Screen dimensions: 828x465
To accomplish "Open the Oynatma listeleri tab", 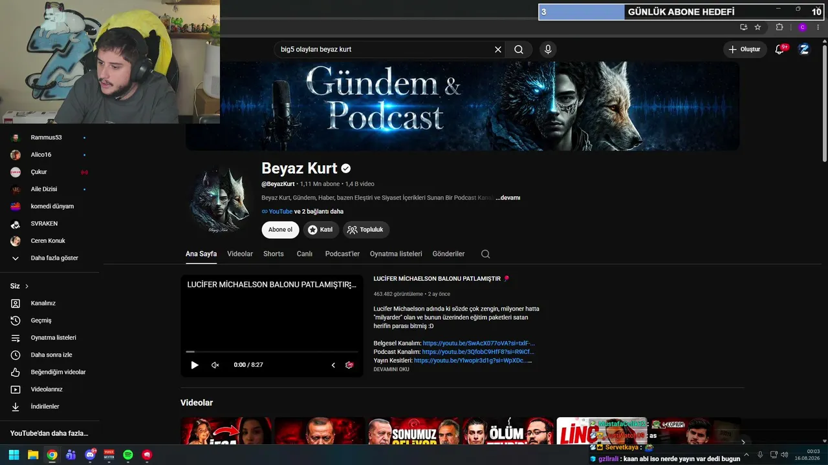I will coord(396,254).
